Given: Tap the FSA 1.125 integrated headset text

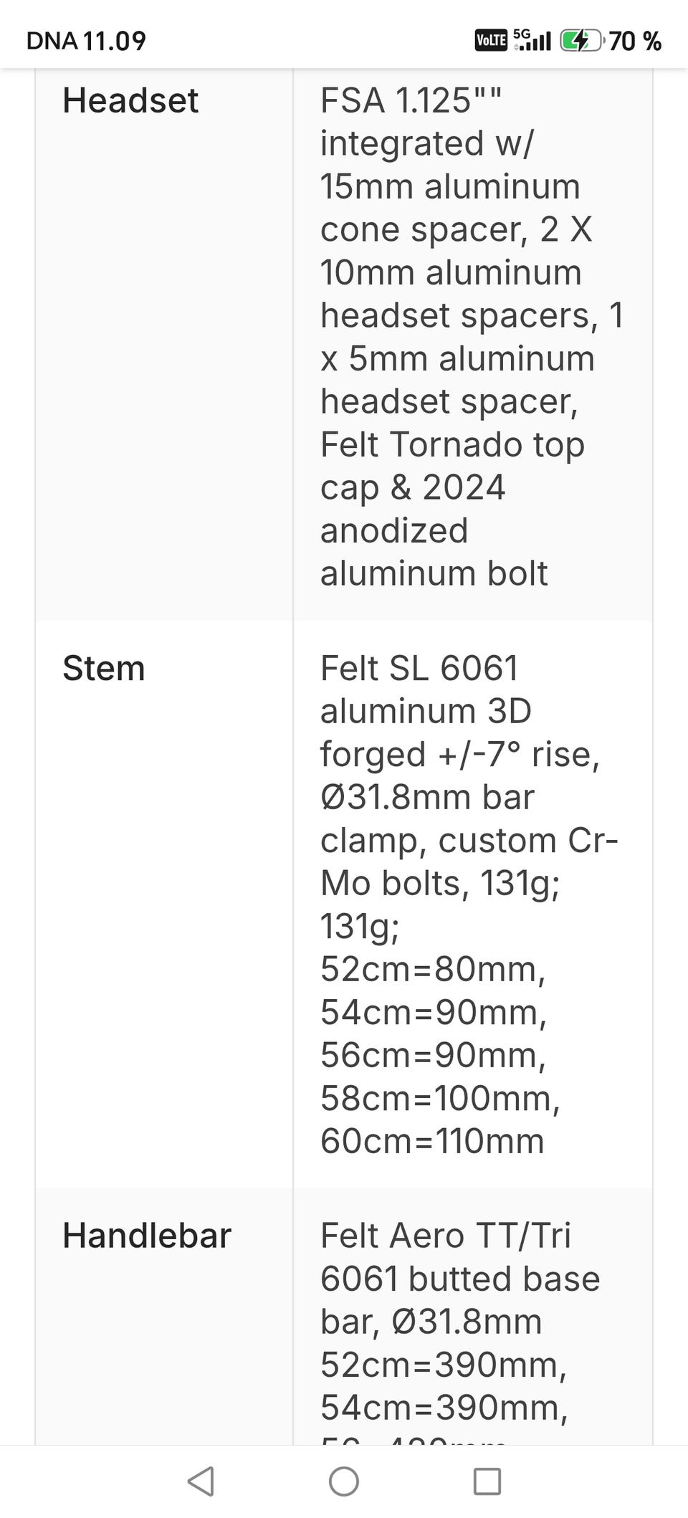Looking at the screenshot, I should point(427,122).
